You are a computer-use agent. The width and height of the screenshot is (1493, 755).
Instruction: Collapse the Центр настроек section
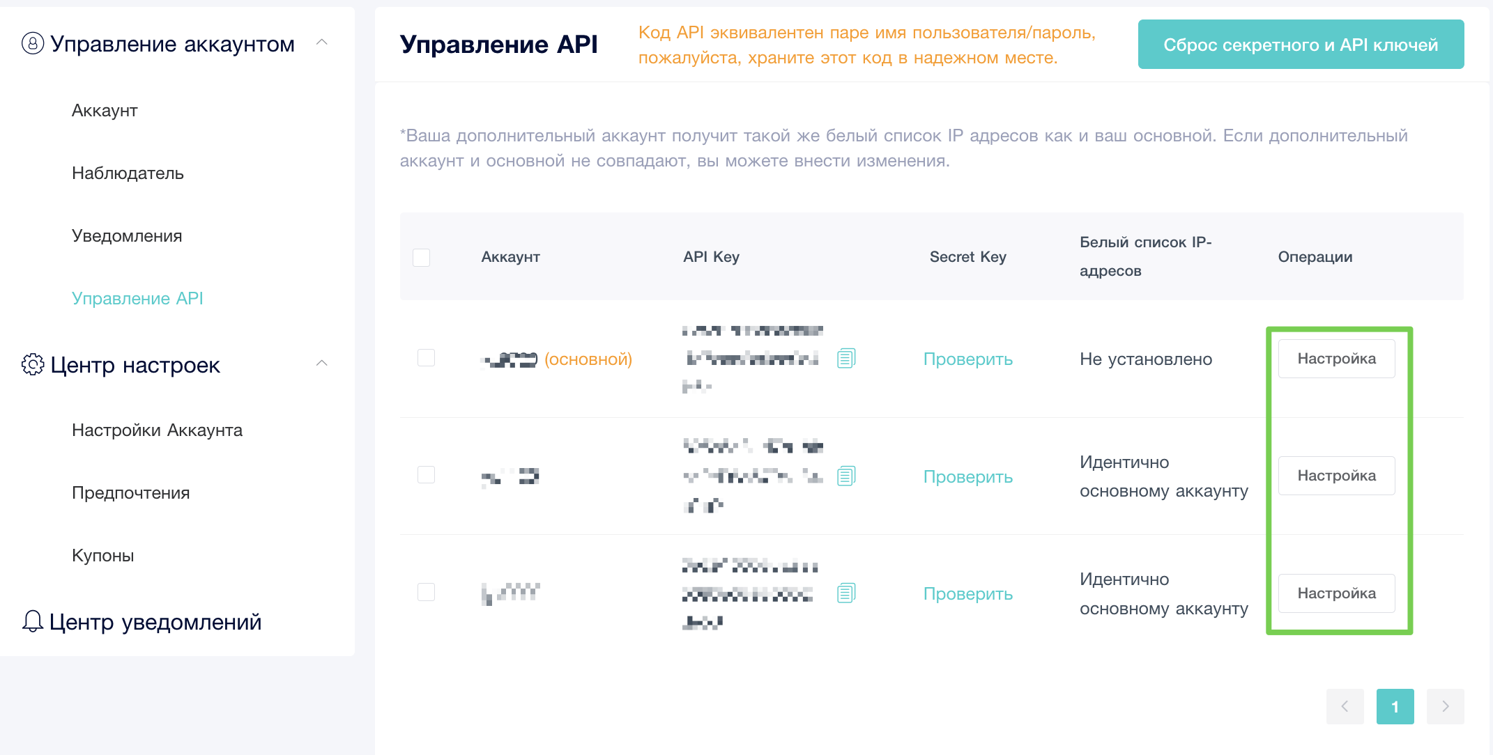[322, 363]
